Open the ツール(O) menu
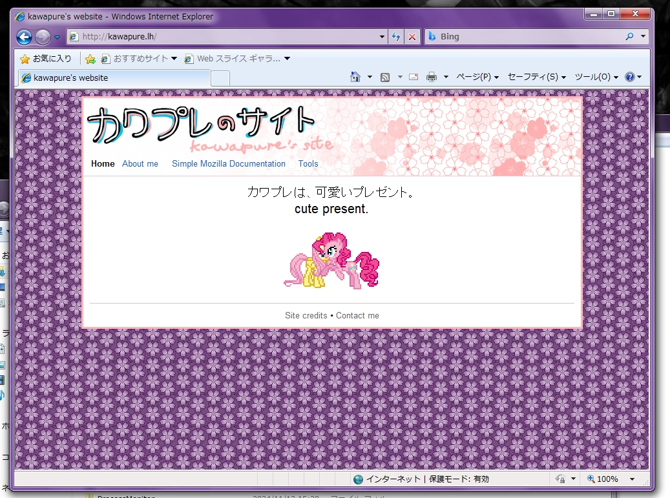Viewport: 670px width, 498px height. pyautogui.click(x=596, y=77)
